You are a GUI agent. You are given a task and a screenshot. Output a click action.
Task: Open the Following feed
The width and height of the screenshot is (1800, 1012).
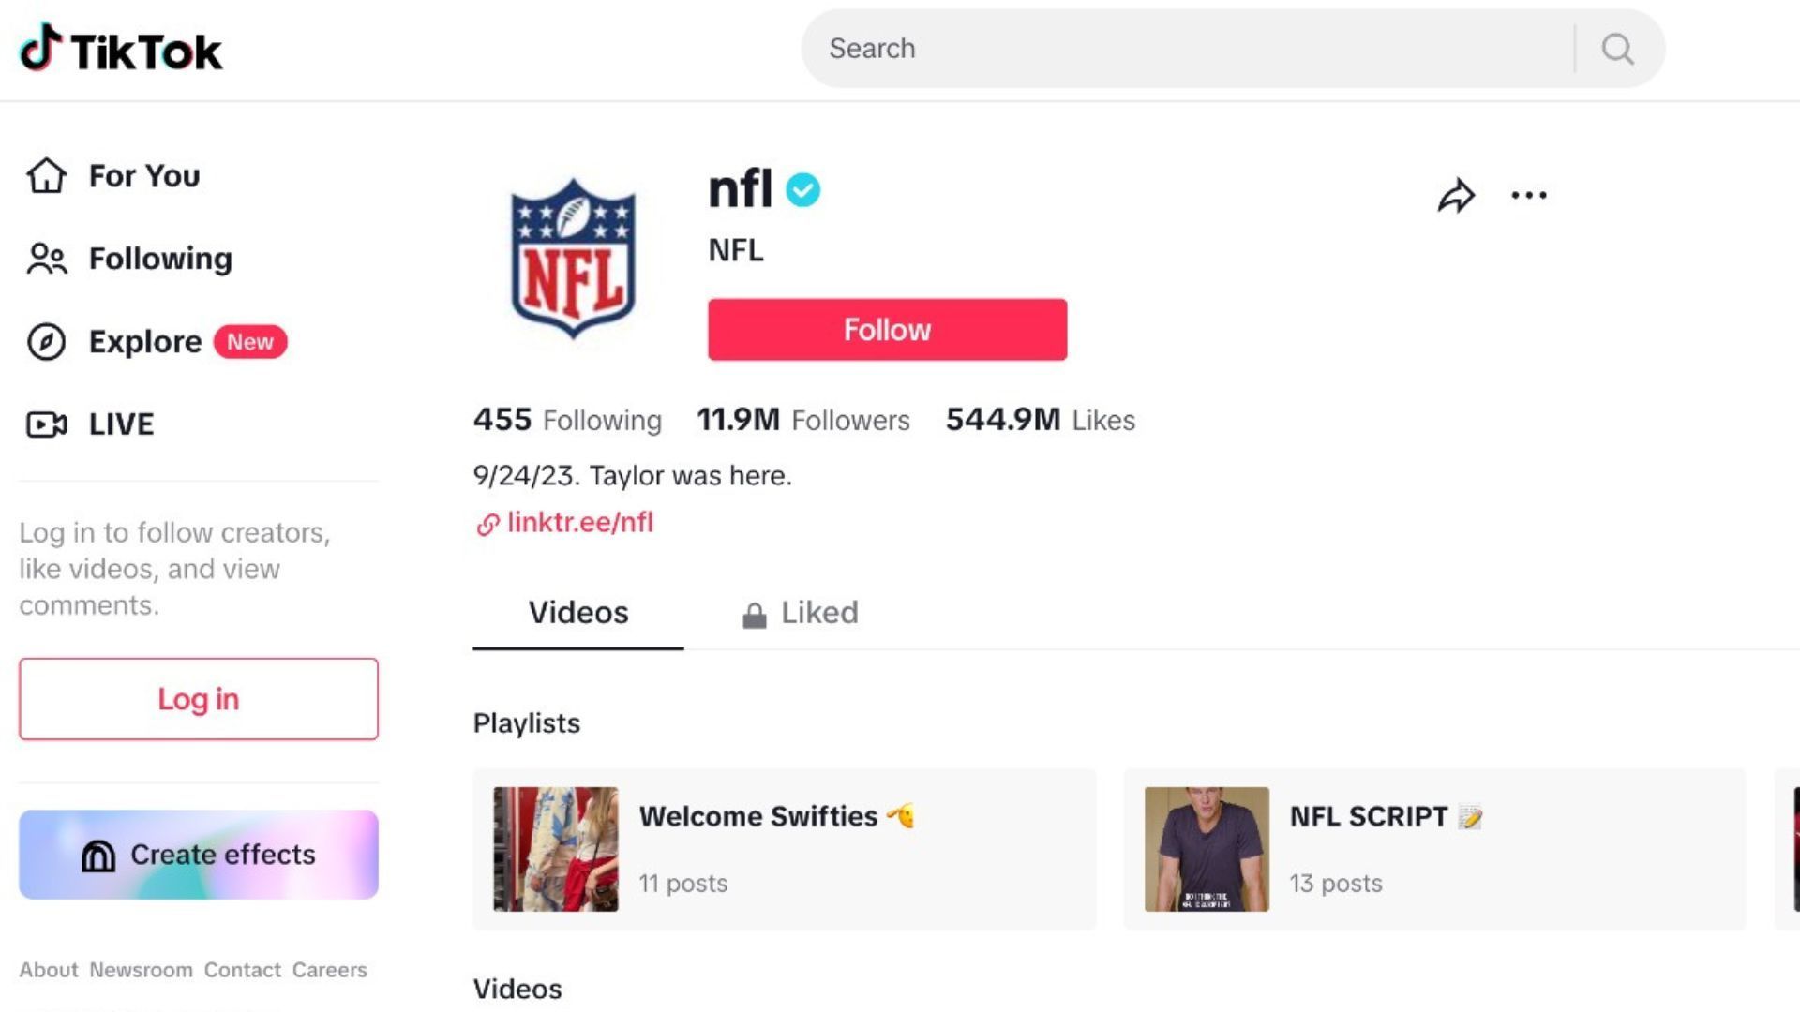click(128, 259)
